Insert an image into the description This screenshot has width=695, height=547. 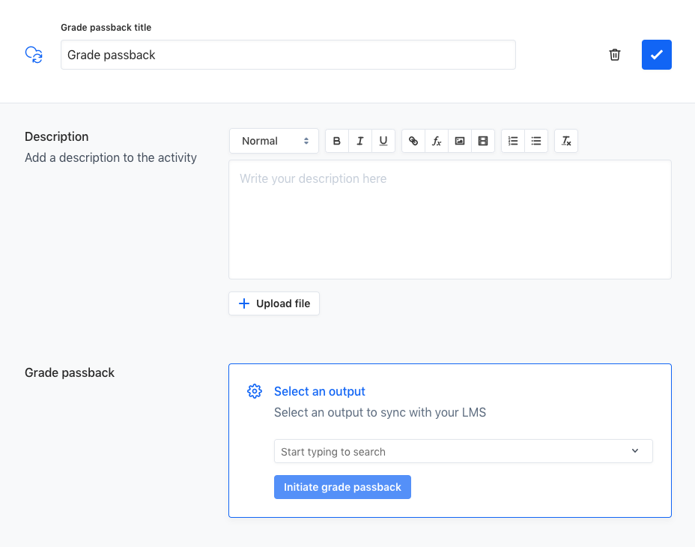459,140
